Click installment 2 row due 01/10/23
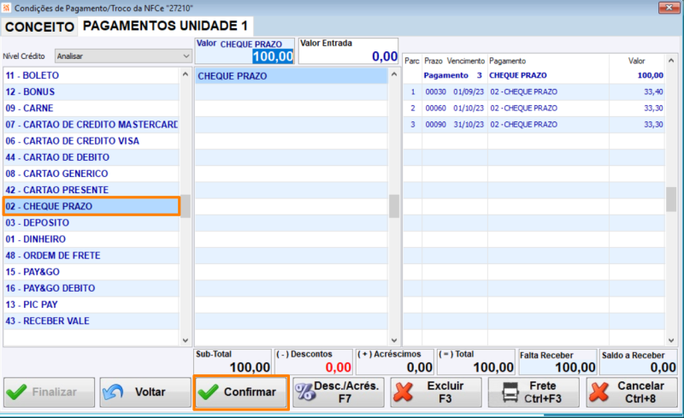The width and height of the screenshot is (684, 418). click(534, 108)
